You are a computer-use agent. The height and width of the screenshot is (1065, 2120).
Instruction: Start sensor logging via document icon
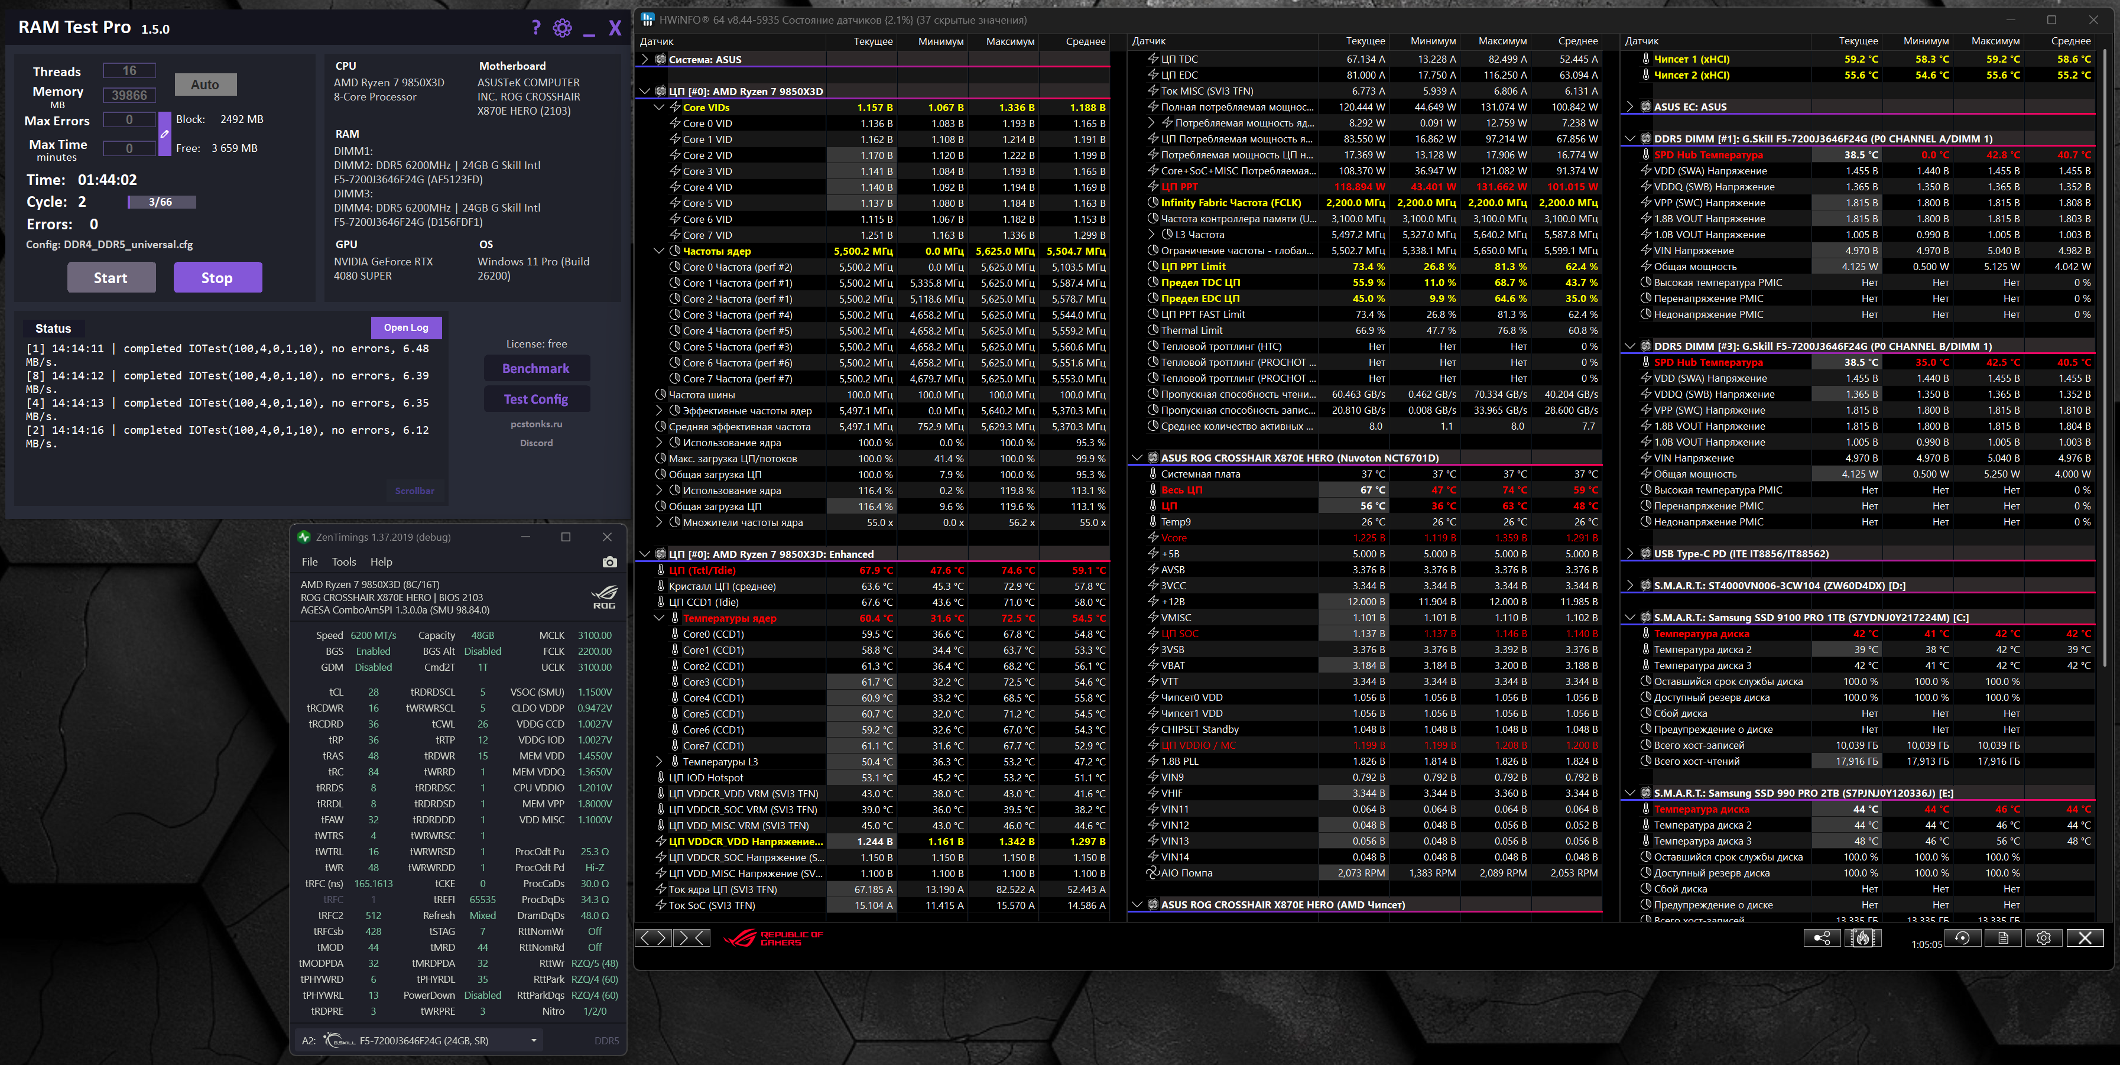pos(2003,939)
